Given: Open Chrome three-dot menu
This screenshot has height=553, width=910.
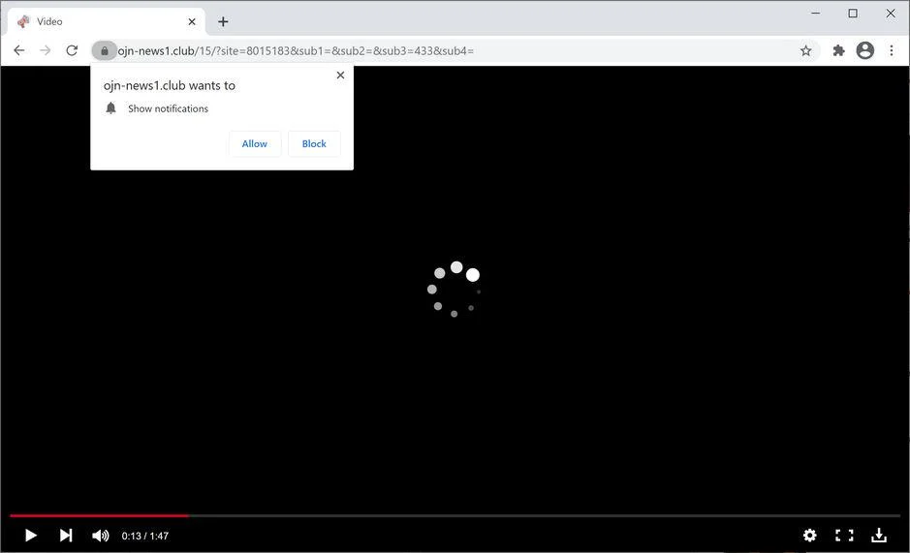Looking at the screenshot, I should (892, 50).
